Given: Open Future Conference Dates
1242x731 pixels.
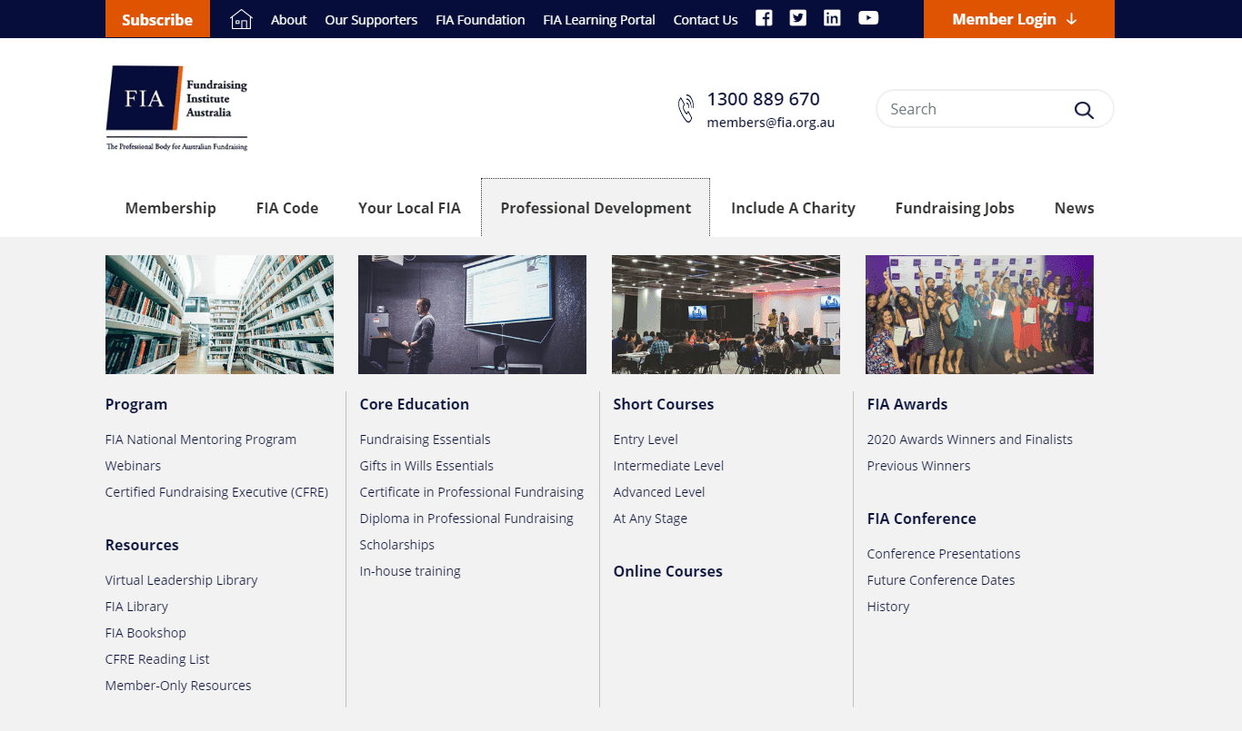Looking at the screenshot, I should coord(941,580).
